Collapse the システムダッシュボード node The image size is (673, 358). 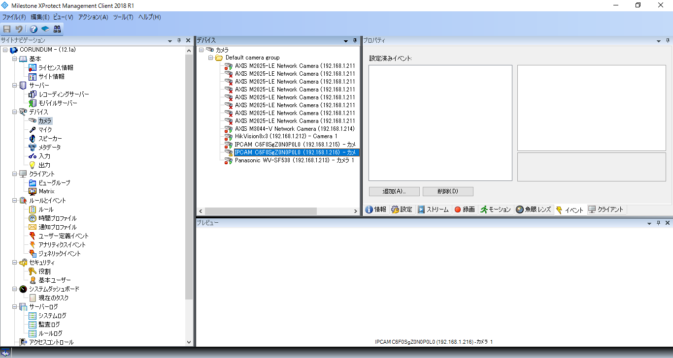pyautogui.click(x=15, y=289)
